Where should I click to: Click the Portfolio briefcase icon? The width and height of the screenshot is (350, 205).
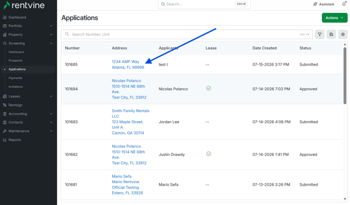[5, 26]
